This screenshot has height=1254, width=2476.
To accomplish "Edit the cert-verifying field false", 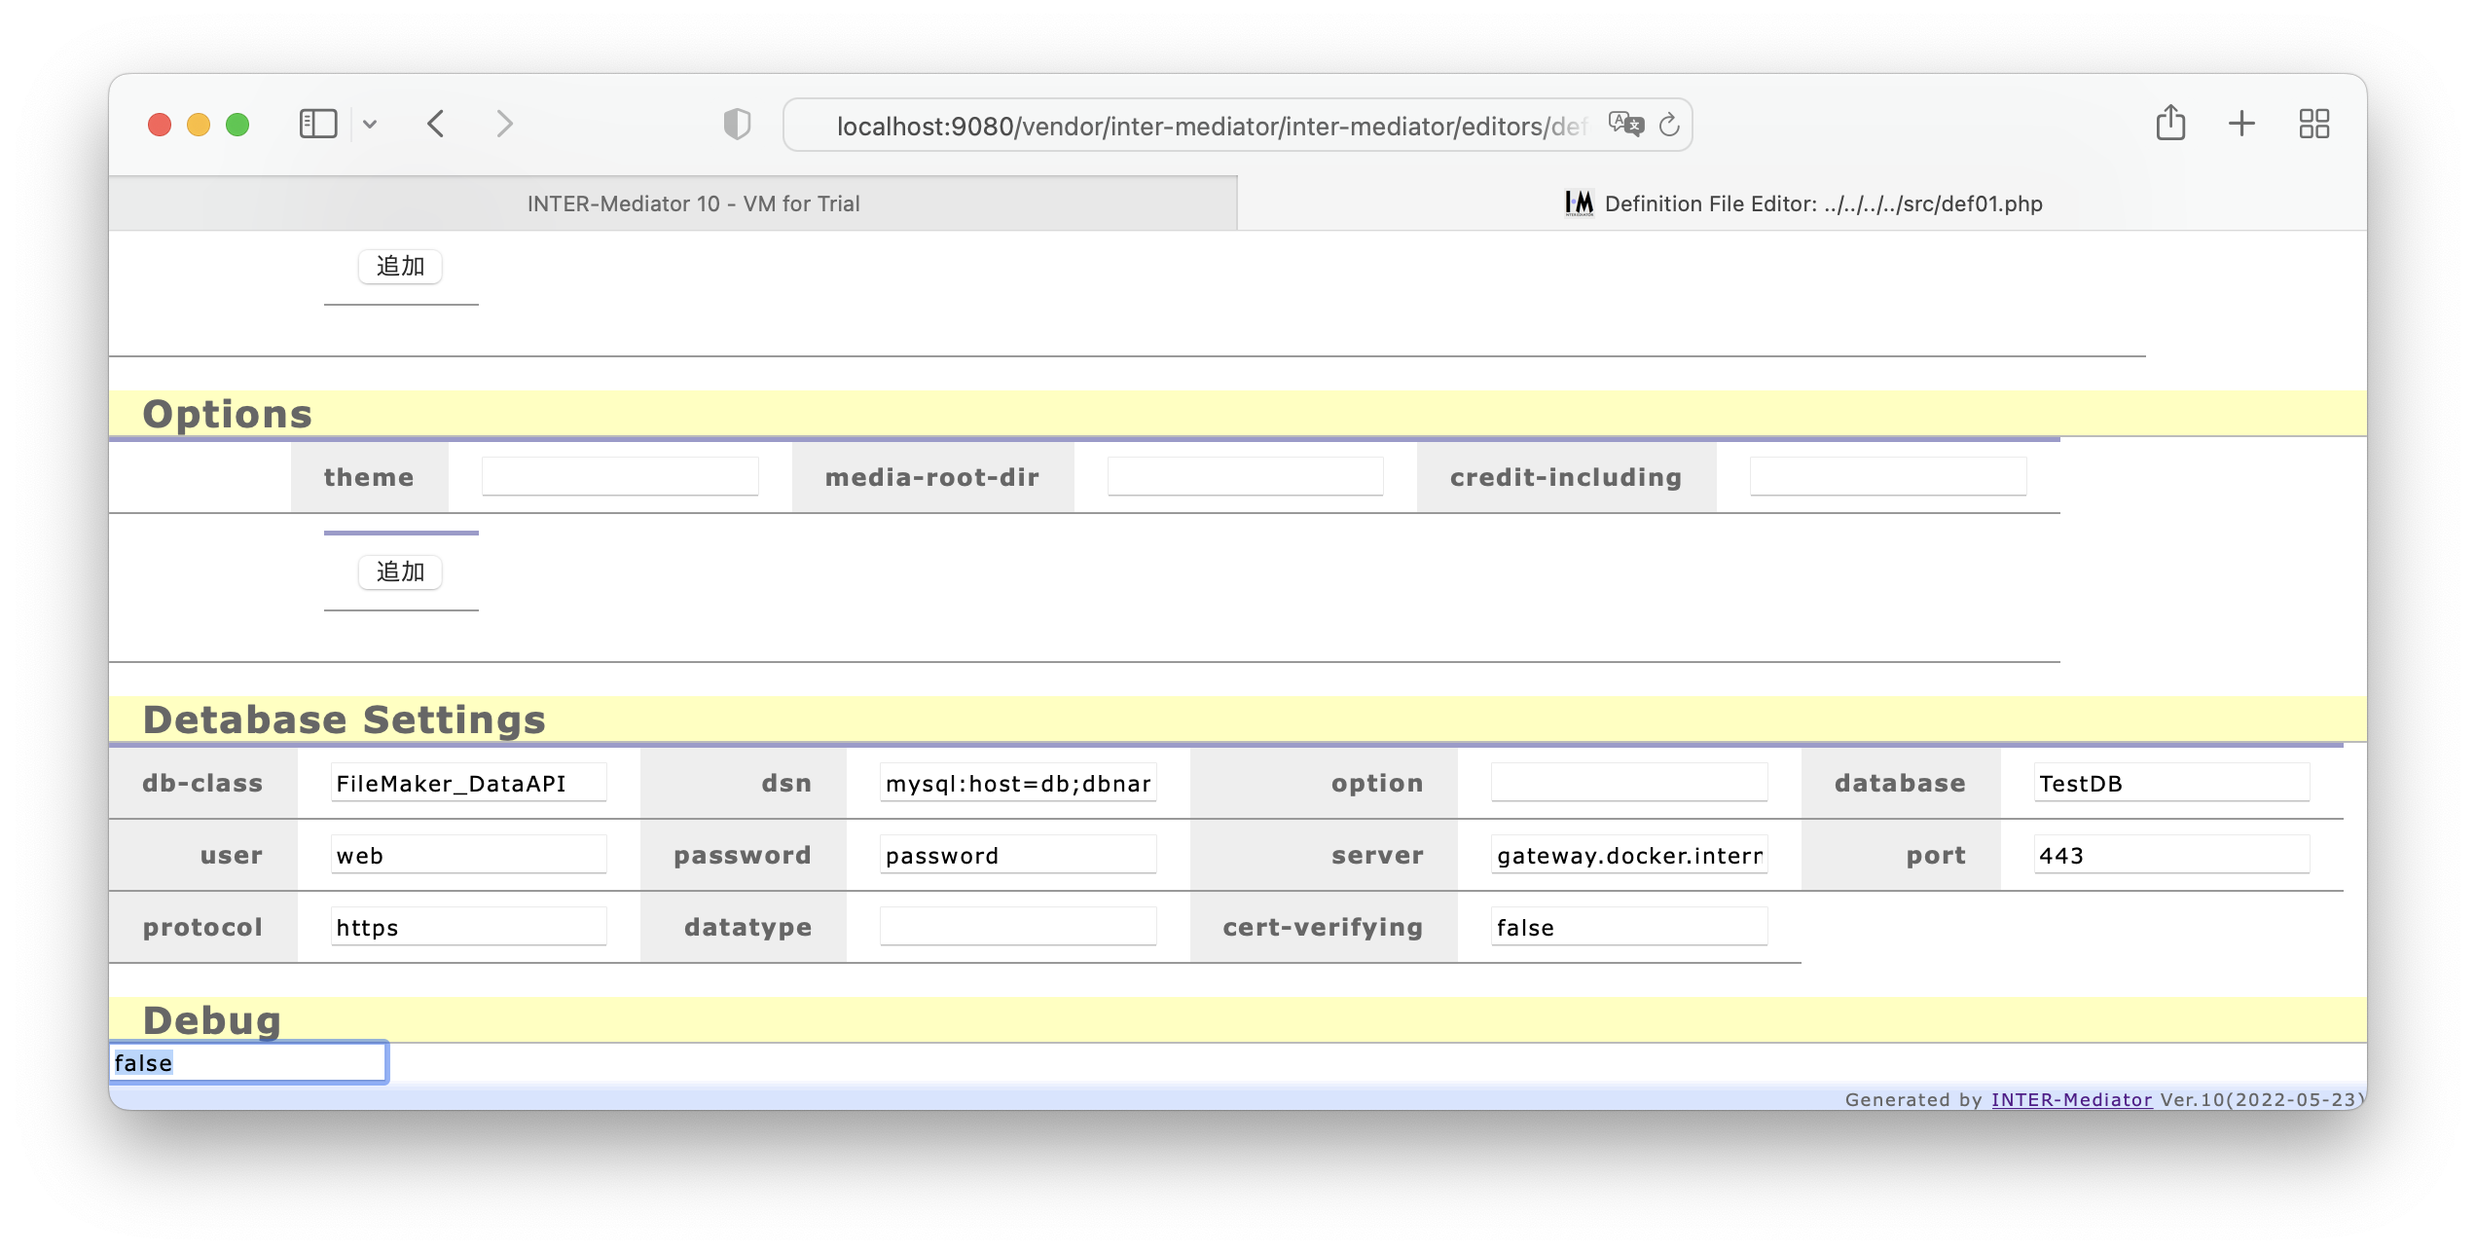I will 1629,927.
